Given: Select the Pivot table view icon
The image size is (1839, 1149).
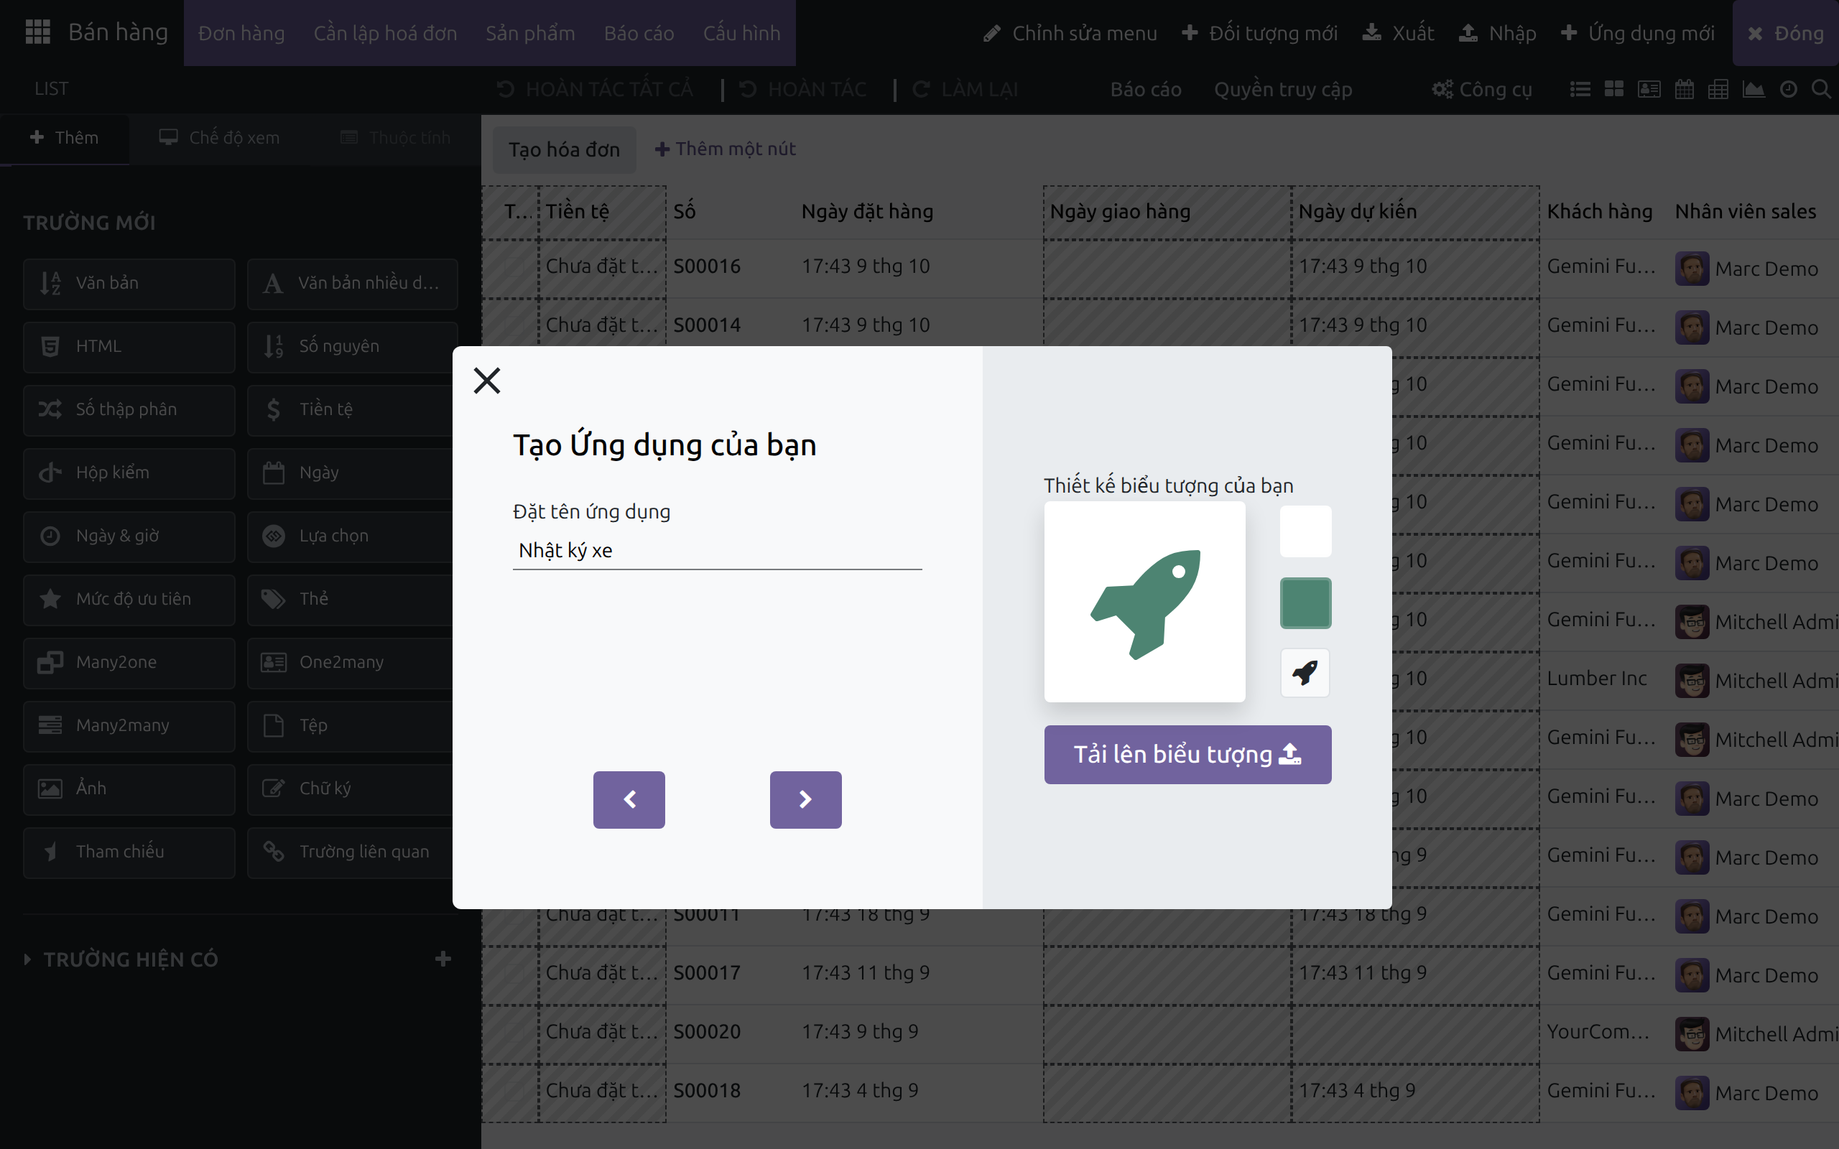Looking at the screenshot, I should coord(1718,90).
